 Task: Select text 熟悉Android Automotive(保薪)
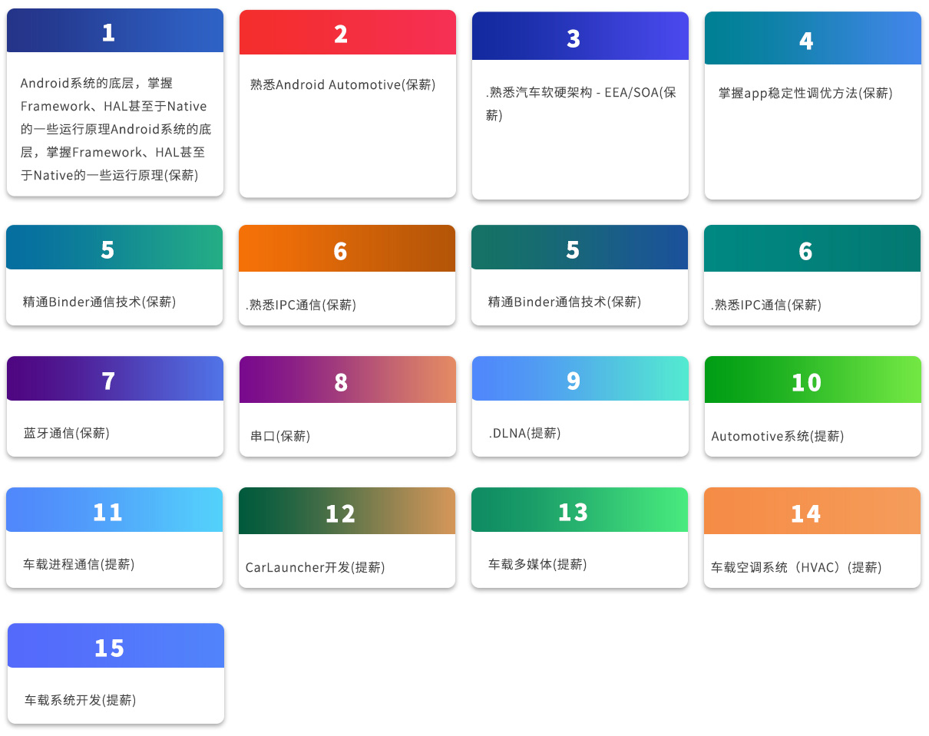[343, 84]
